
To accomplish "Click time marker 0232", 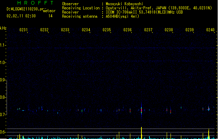I will 44,30.
